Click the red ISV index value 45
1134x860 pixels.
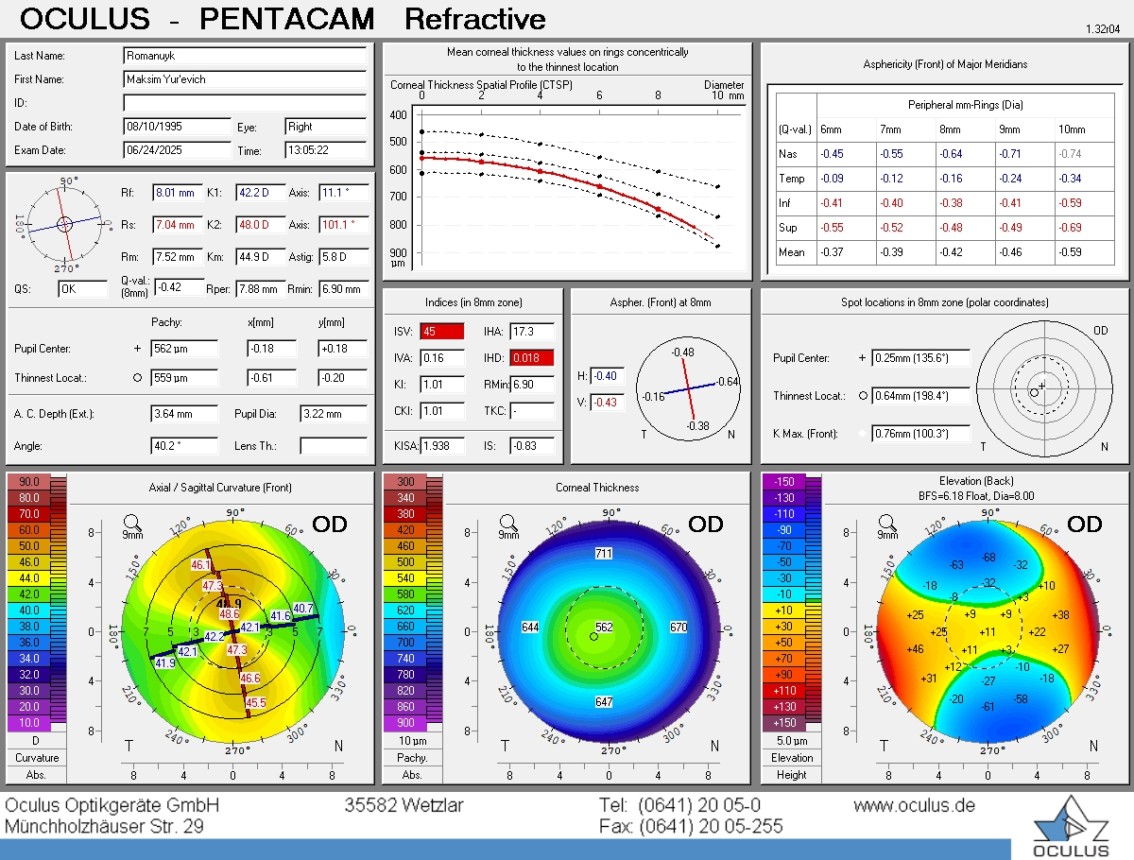[x=441, y=332]
